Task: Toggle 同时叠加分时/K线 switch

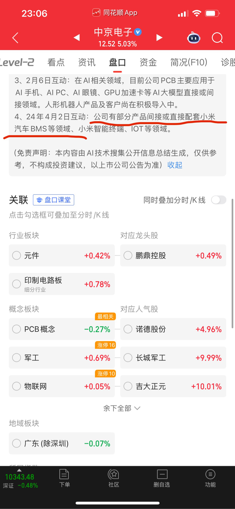Action: tap(219, 200)
